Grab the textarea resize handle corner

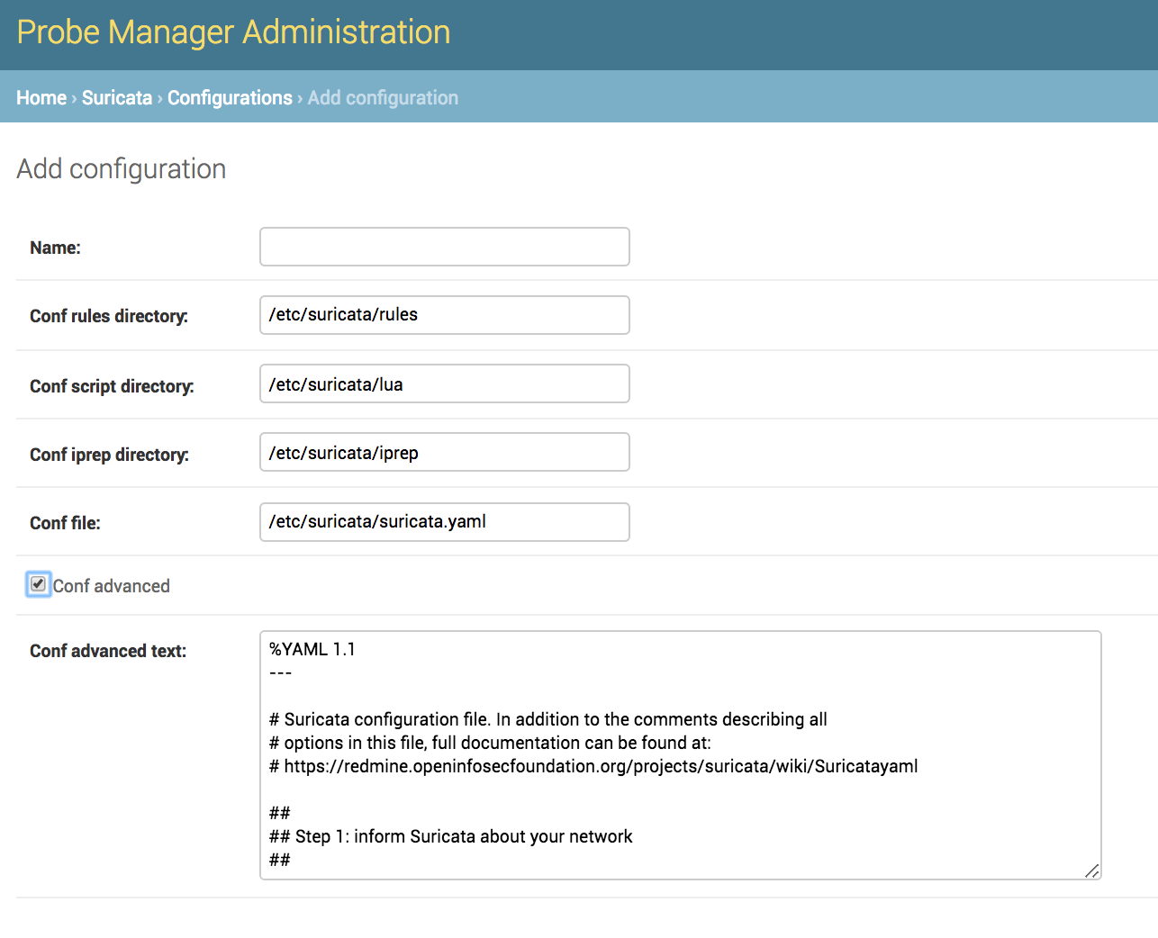point(1092,870)
